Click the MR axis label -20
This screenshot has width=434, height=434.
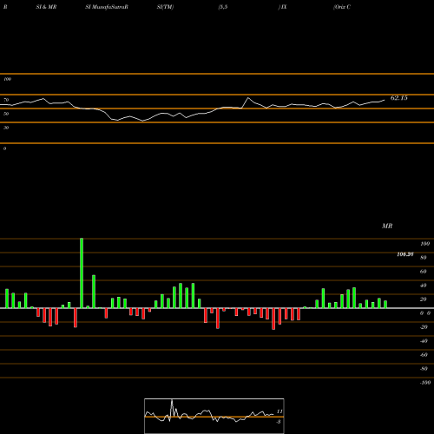[x=424, y=327]
